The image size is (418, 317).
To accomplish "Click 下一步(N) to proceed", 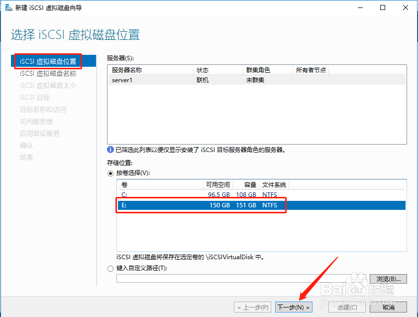I will pyautogui.click(x=294, y=307).
